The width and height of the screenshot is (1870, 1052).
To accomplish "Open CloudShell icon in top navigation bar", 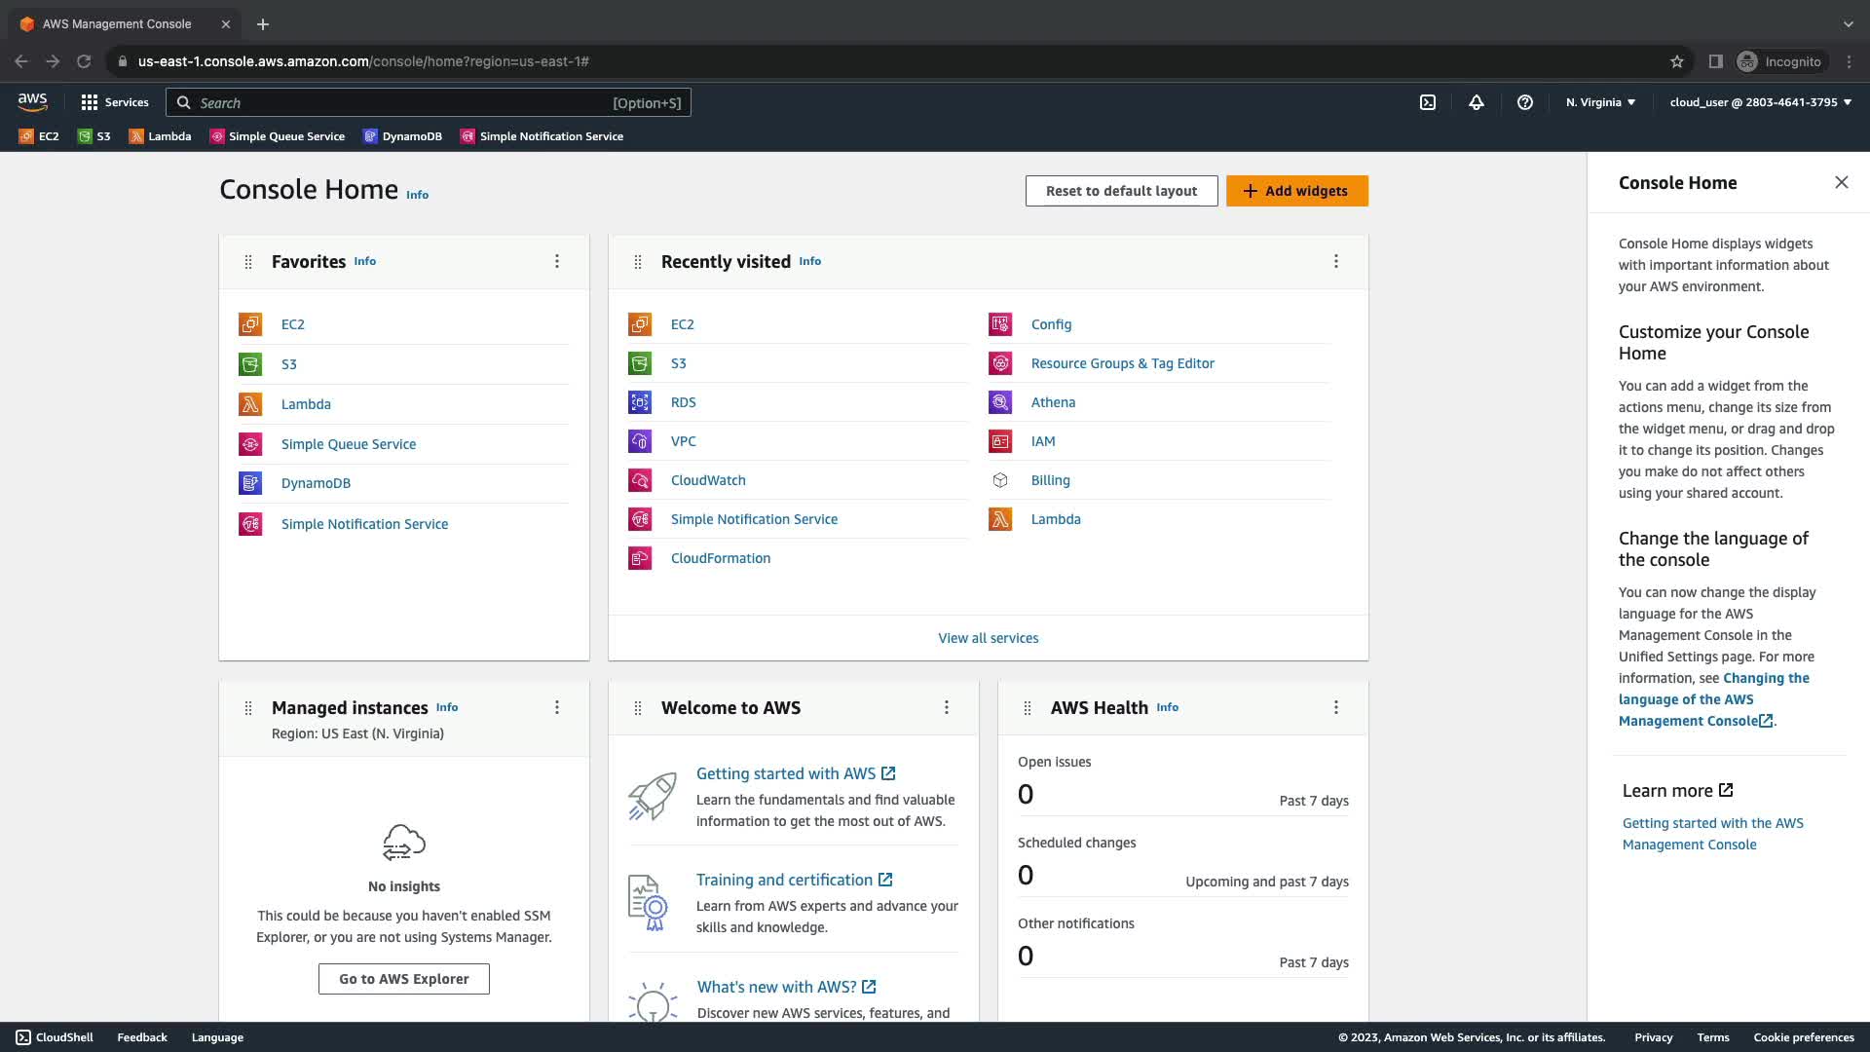I will (1428, 102).
